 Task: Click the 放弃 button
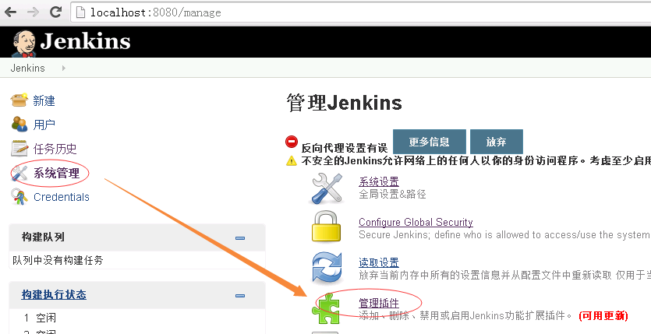pyautogui.click(x=496, y=142)
